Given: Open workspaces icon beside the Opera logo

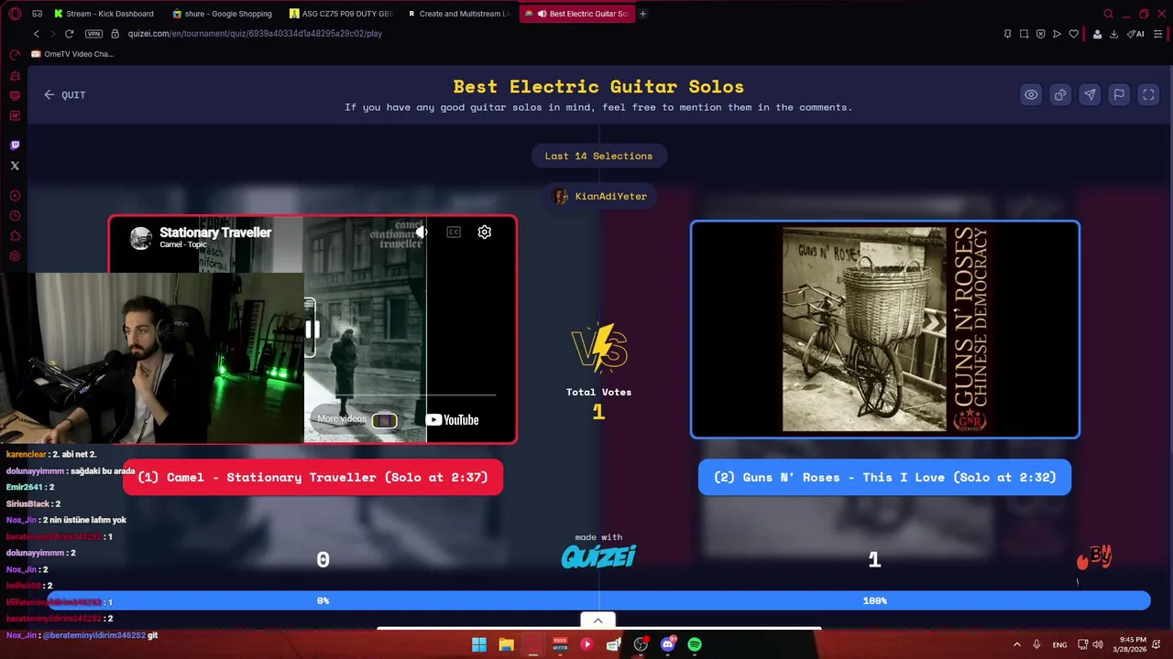Looking at the screenshot, I should 37,14.
